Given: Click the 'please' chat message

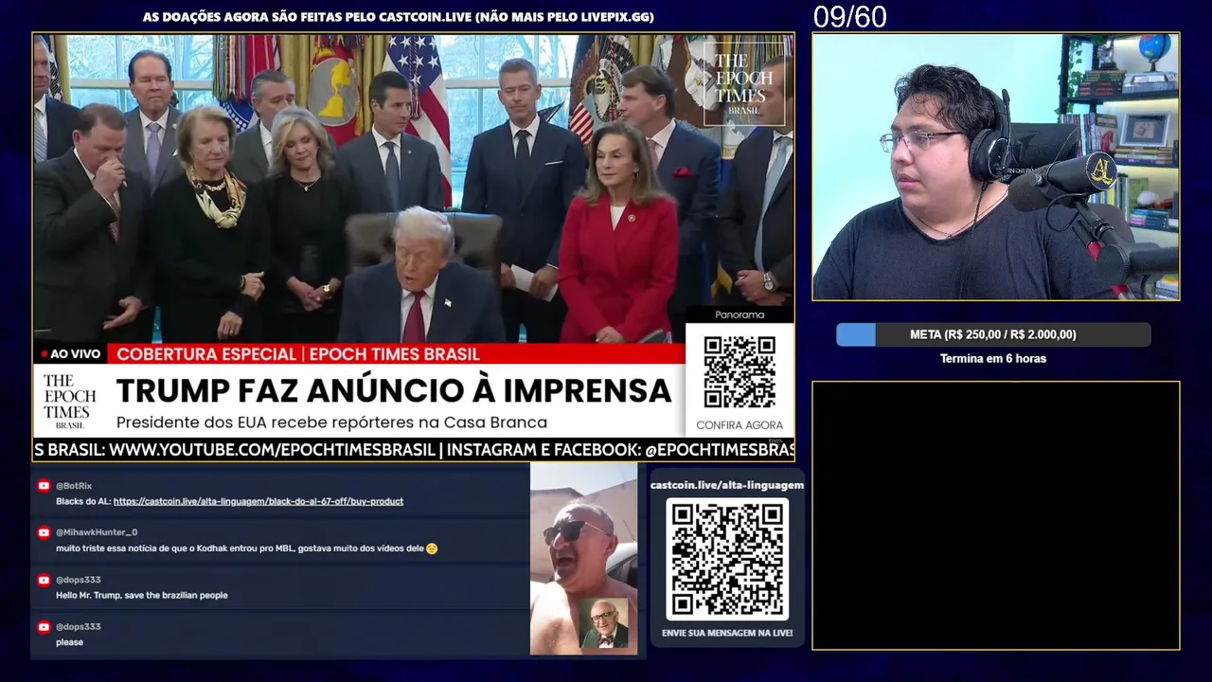Looking at the screenshot, I should tap(69, 643).
